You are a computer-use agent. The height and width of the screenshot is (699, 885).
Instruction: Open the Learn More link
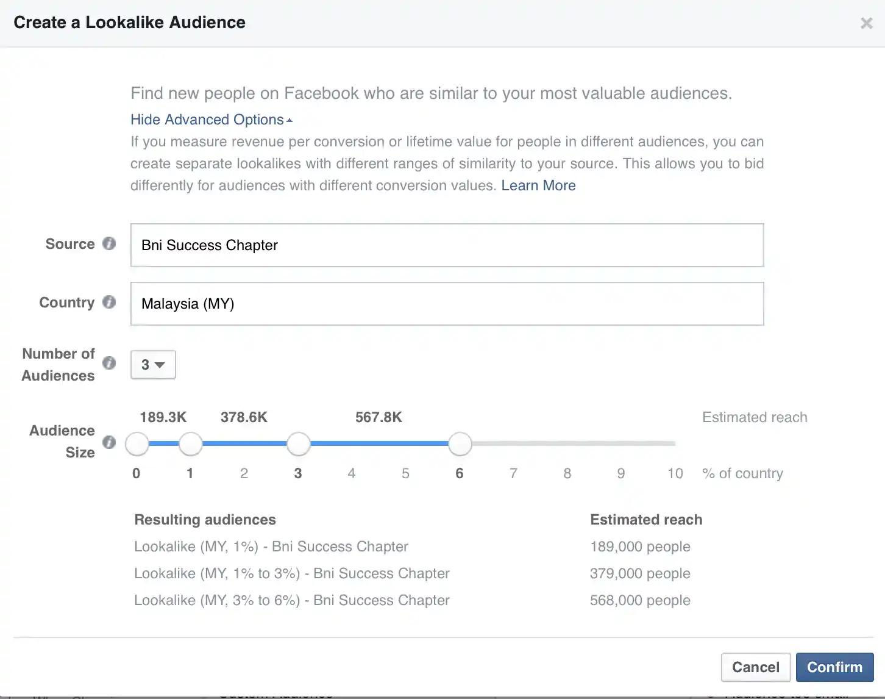tap(538, 185)
